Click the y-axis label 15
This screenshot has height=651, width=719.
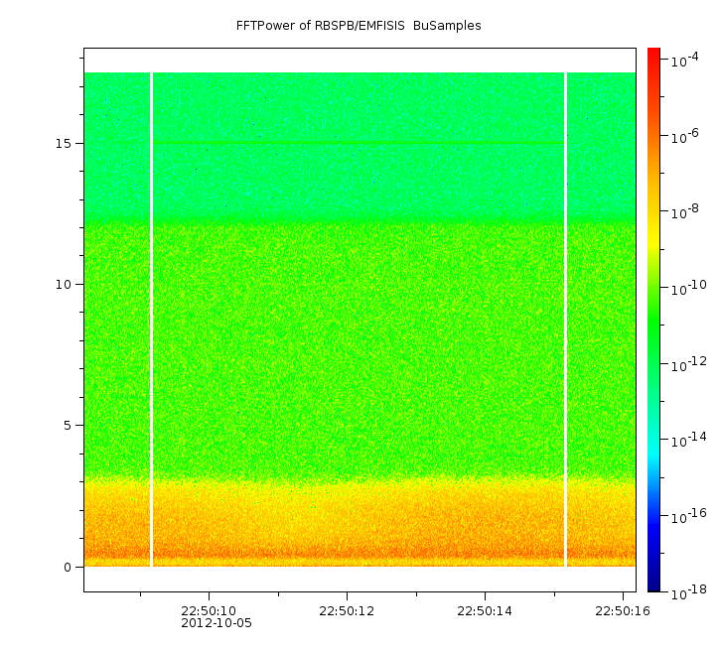(64, 144)
